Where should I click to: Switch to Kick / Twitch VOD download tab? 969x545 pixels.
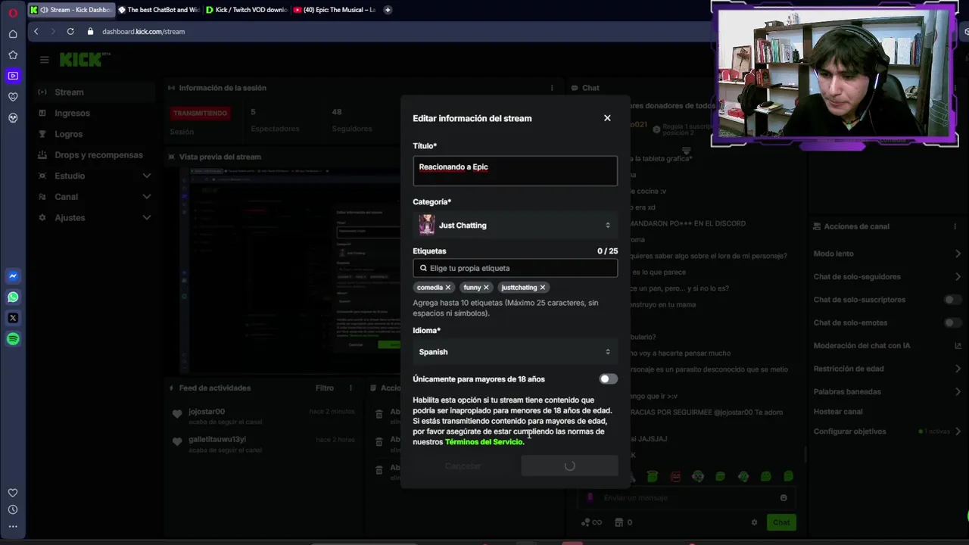coord(246,10)
